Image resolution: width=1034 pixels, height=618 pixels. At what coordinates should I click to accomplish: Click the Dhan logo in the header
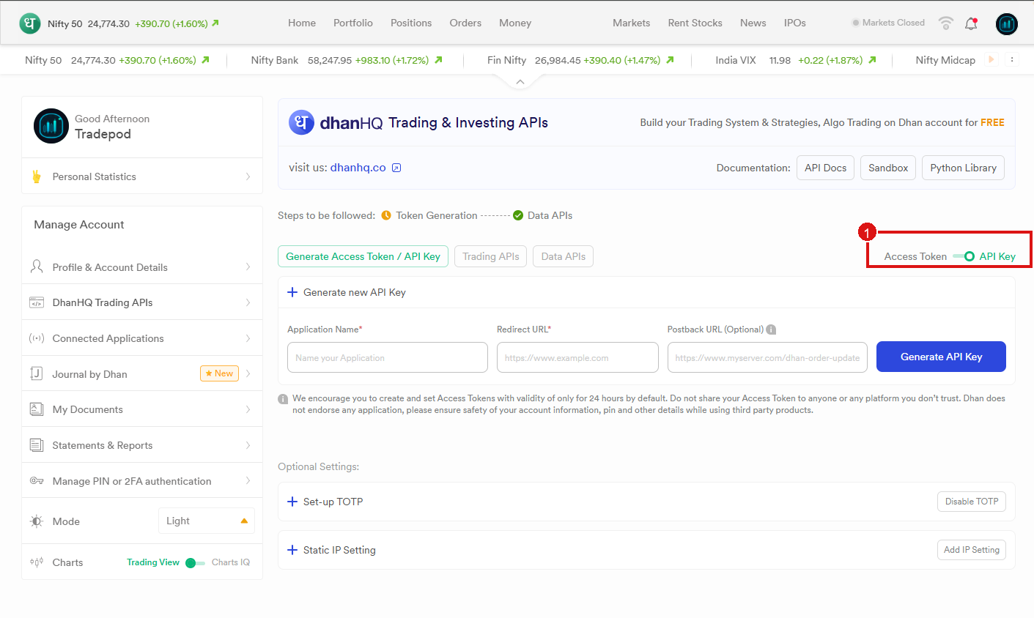[30, 23]
